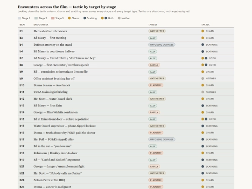The width and height of the screenshot is (252, 189).
Task: Click scathing dot for David and Goliath argument
Action: [203, 160]
